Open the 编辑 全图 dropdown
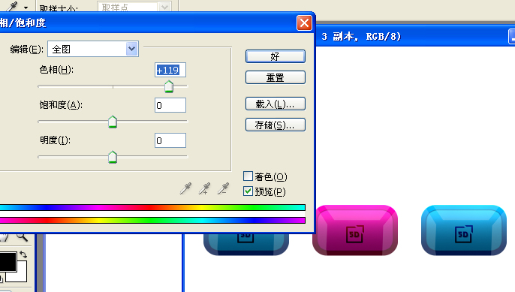The height and width of the screenshot is (292, 515). (93, 49)
